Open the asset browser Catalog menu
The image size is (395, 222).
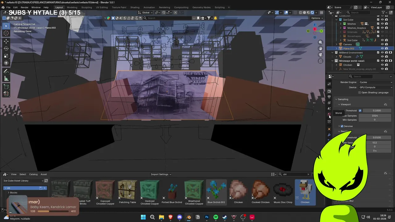(x=33, y=175)
